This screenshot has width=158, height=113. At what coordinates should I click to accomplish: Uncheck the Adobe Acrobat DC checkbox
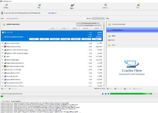3,46
